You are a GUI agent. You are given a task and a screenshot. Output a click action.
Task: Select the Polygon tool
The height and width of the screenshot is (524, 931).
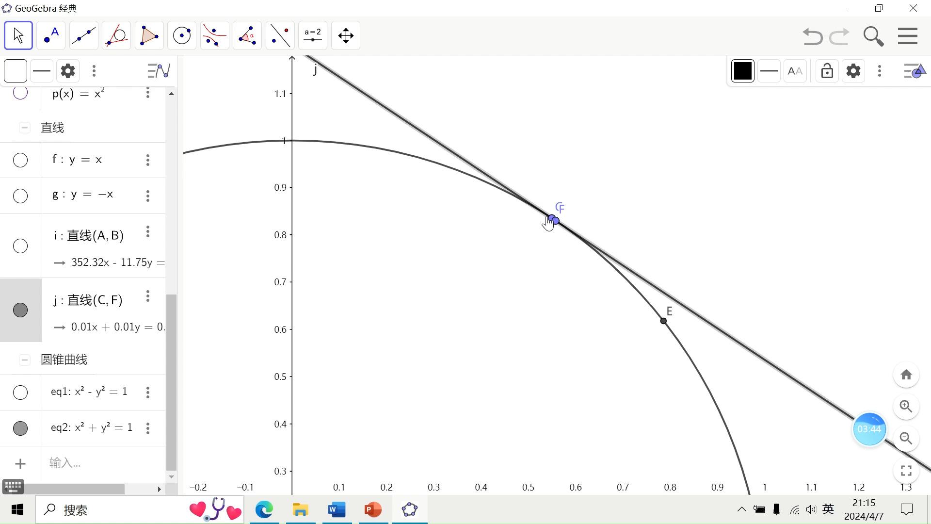[149, 35]
